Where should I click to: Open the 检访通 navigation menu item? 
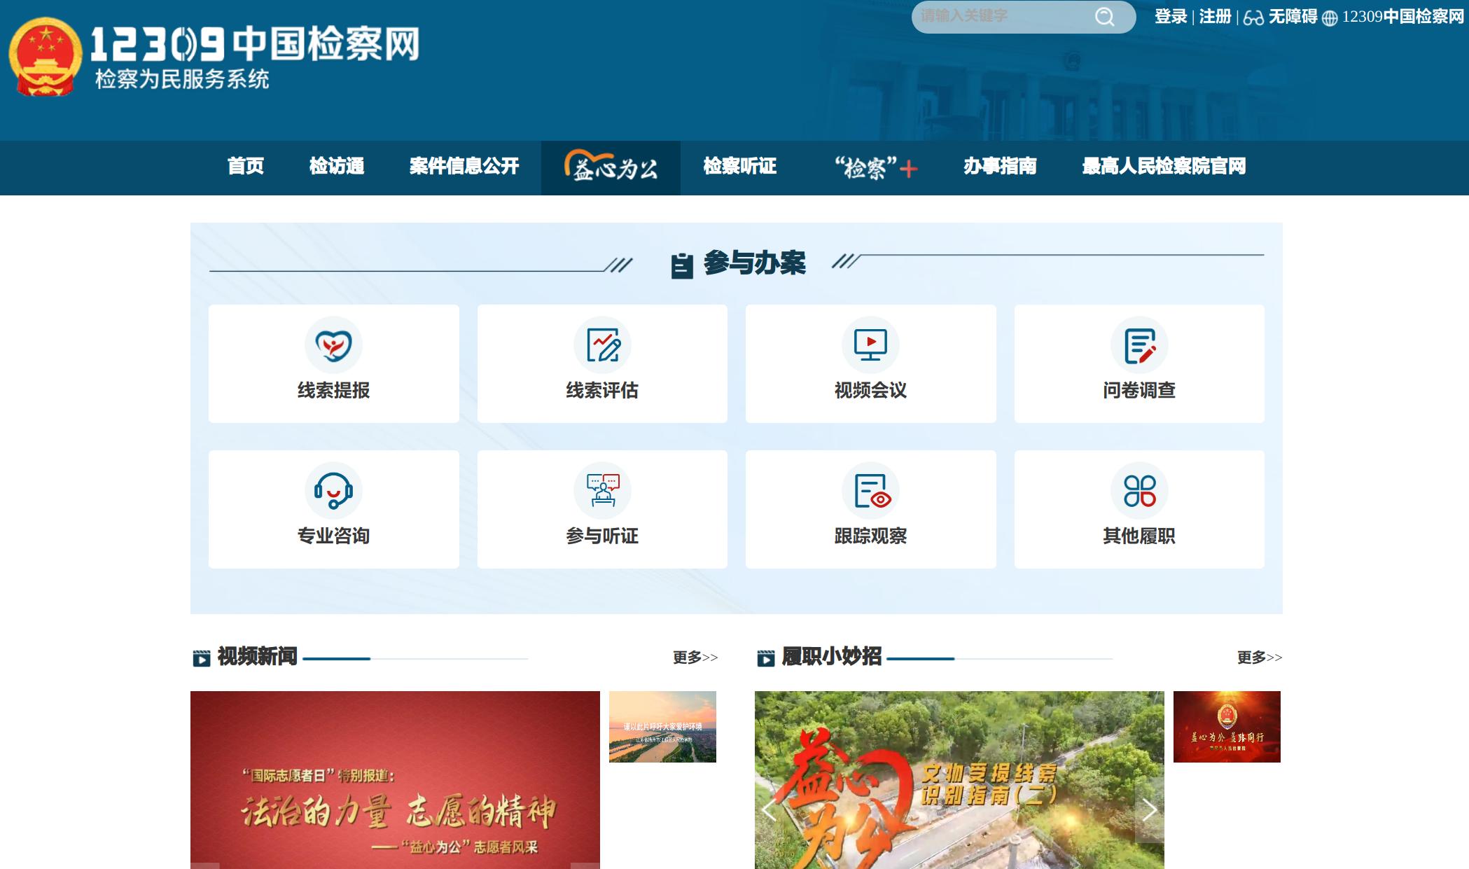[x=337, y=167]
